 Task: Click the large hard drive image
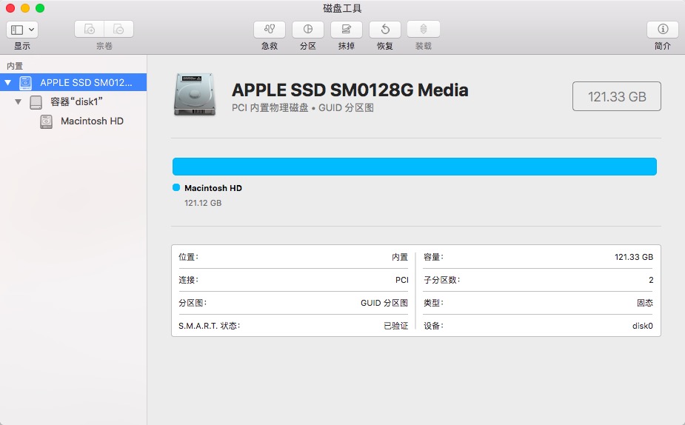[195, 95]
